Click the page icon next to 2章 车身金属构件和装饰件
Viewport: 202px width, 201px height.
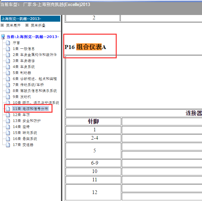tap(8, 55)
